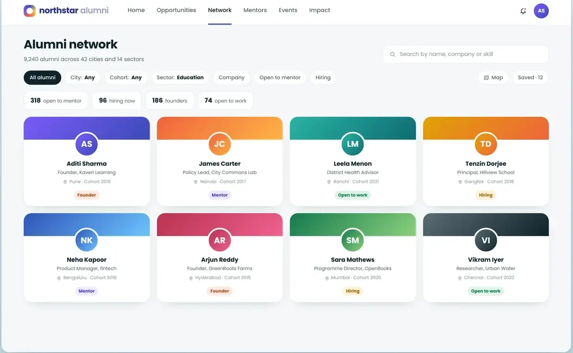This screenshot has height=353, width=573.
Task: Open Tenzin Dorjee's Hiring badge
Action: (x=486, y=195)
